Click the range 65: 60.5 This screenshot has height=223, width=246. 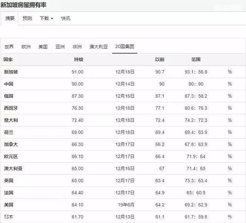[196, 193]
